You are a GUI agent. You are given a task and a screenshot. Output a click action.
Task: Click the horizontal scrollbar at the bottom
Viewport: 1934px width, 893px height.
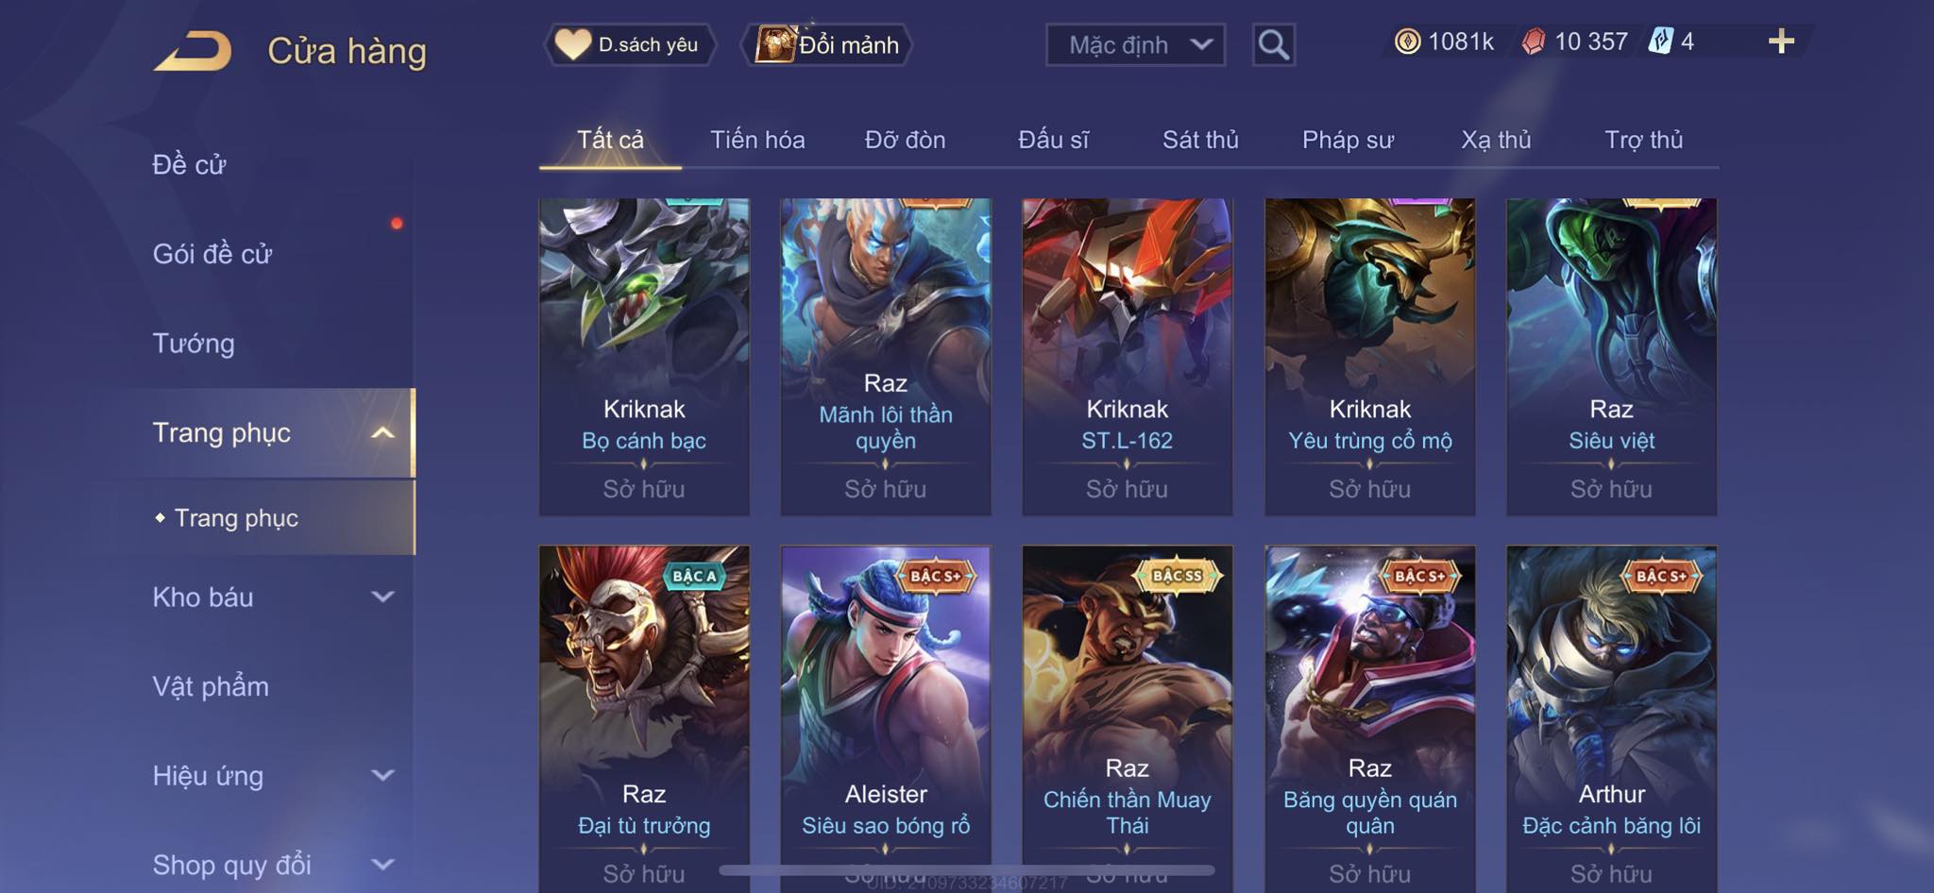pyautogui.click(x=967, y=869)
